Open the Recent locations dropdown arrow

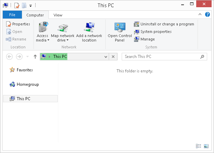pyautogui.click(x=27, y=57)
